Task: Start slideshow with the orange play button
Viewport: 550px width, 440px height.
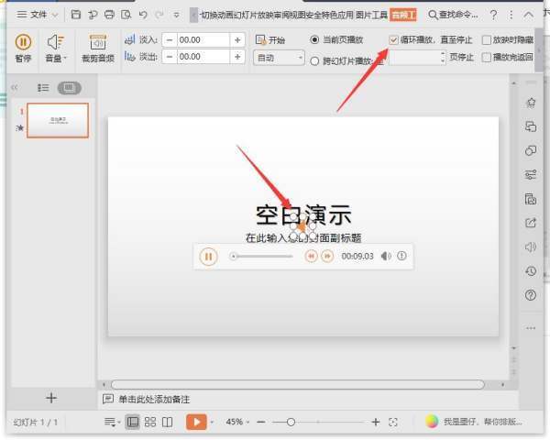Action: 195,422
